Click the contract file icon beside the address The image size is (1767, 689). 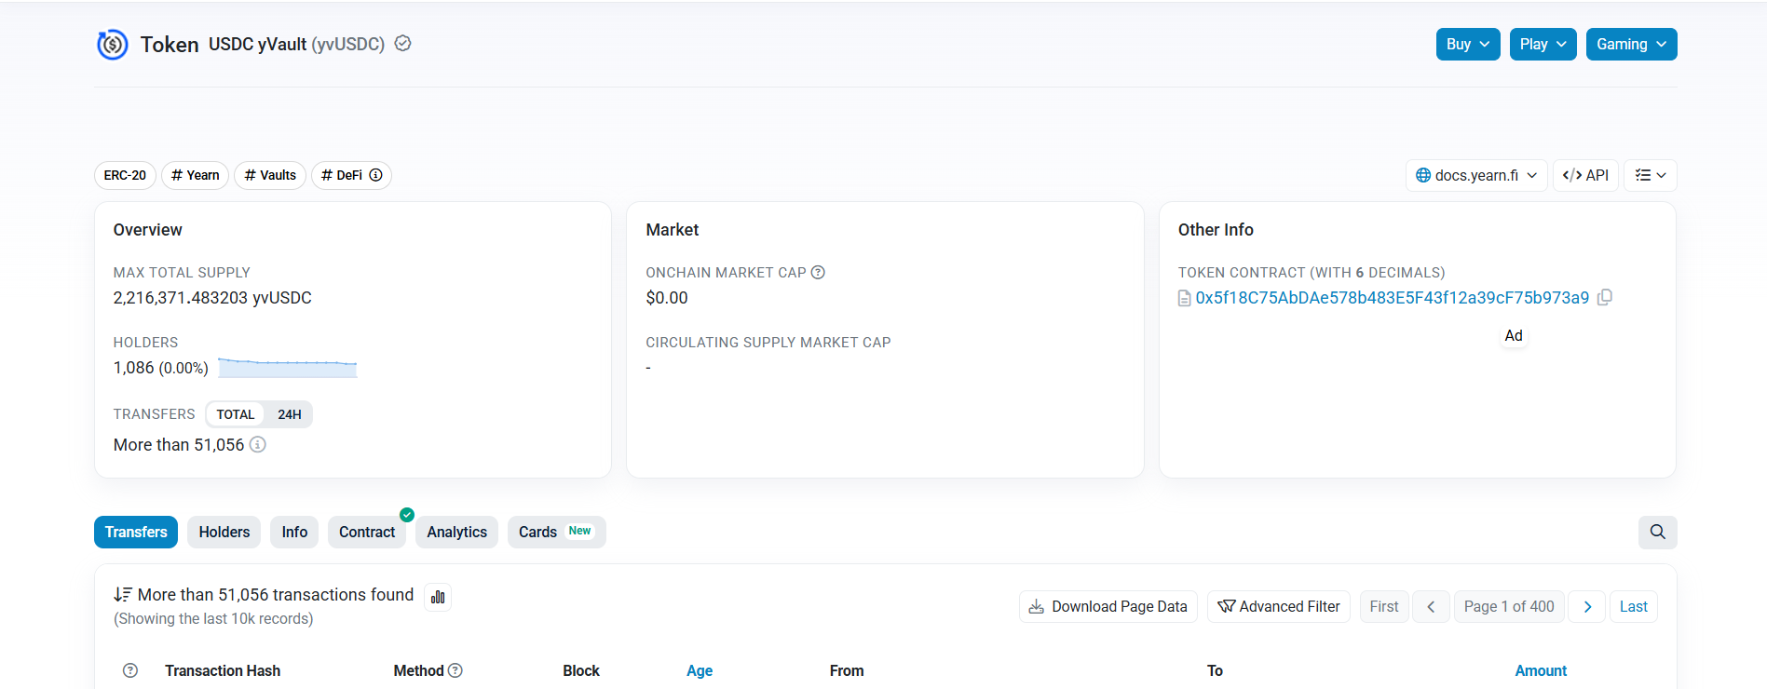tap(1185, 298)
